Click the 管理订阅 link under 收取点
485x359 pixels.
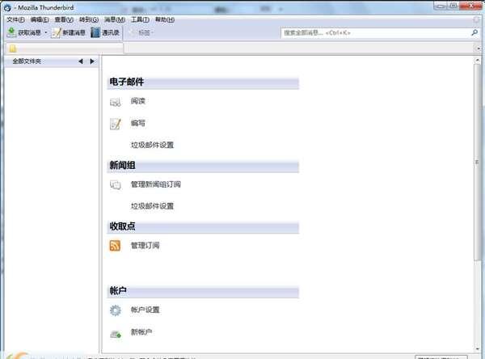pos(145,245)
